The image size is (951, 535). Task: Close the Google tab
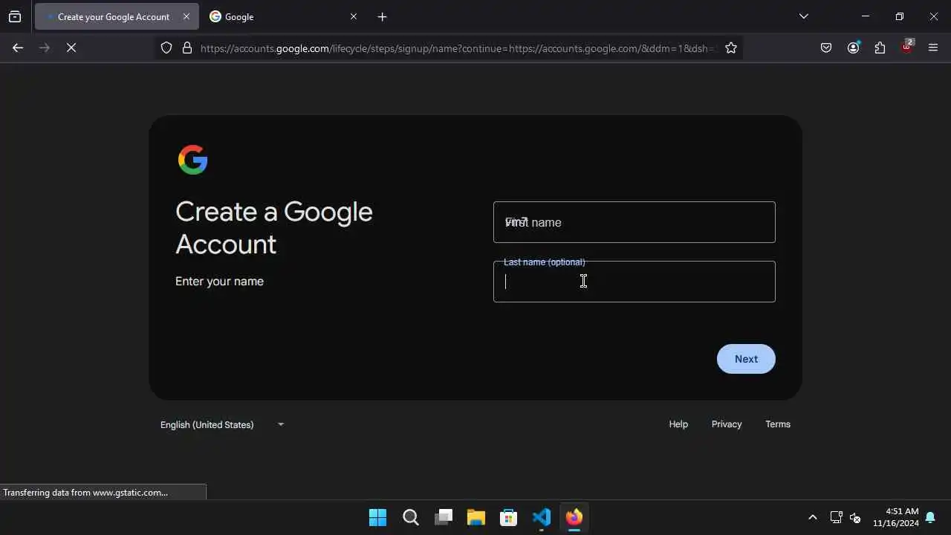[354, 16]
